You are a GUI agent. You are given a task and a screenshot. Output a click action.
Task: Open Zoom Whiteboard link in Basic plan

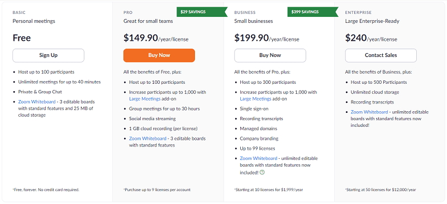pyautogui.click(x=37, y=102)
